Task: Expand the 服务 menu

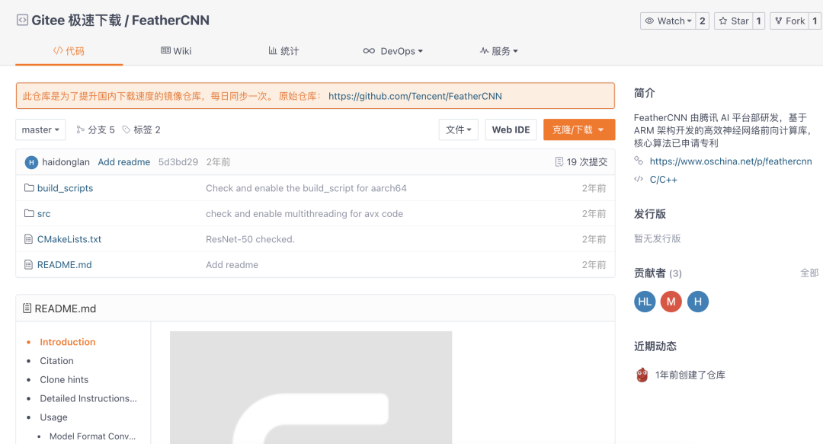Action: point(498,51)
